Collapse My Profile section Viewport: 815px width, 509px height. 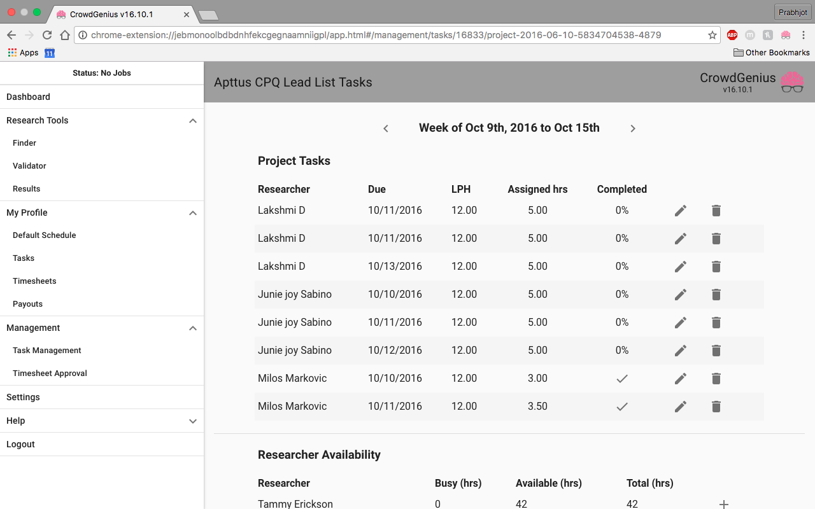193,213
